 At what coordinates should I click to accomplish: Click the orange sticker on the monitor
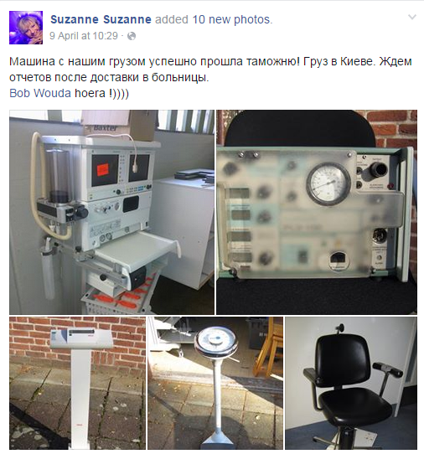[102, 169]
